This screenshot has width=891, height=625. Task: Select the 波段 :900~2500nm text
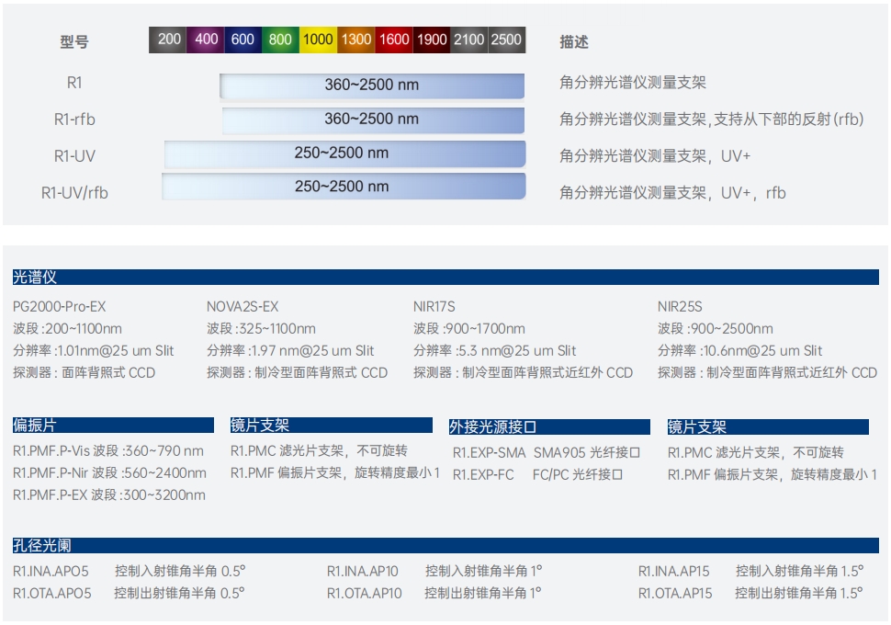715,329
